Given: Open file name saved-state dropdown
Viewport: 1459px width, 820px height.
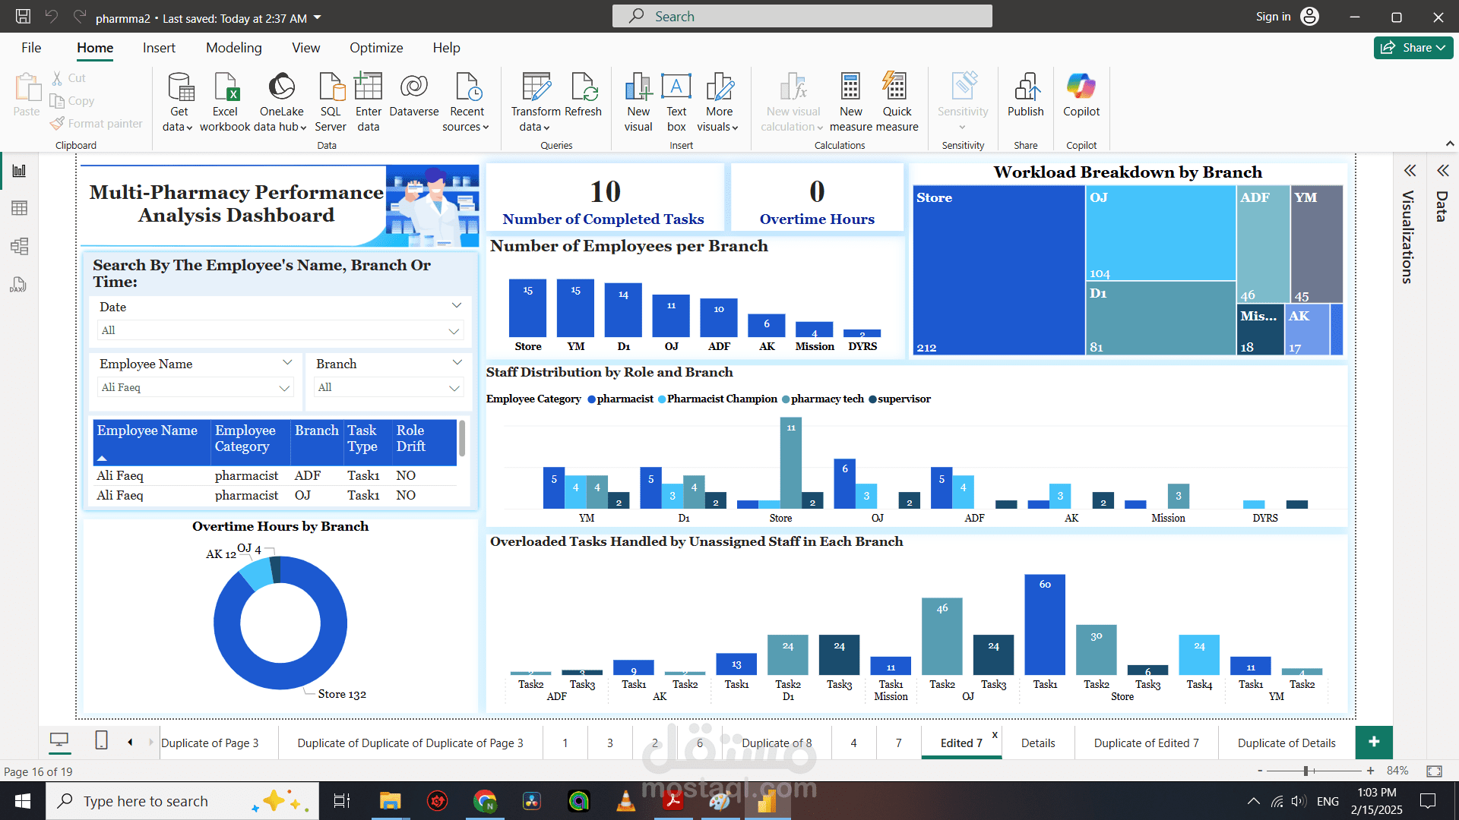Looking at the screenshot, I should [x=318, y=17].
